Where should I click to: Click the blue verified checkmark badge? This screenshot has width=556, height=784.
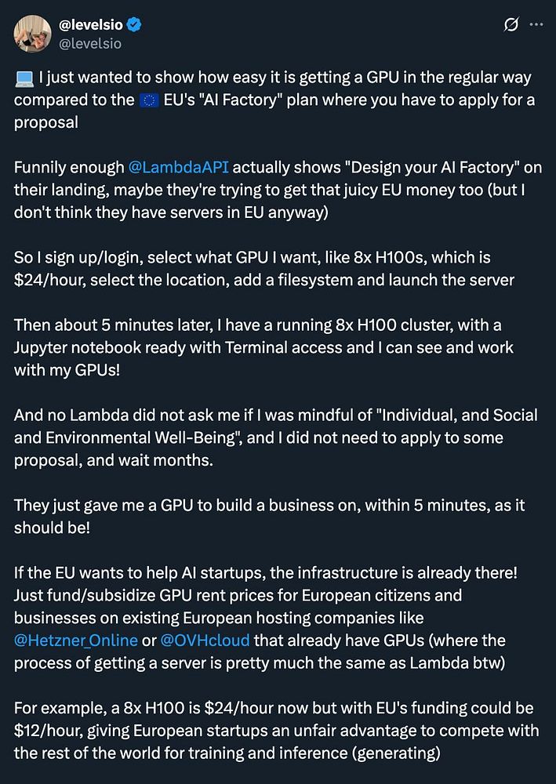point(133,24)
